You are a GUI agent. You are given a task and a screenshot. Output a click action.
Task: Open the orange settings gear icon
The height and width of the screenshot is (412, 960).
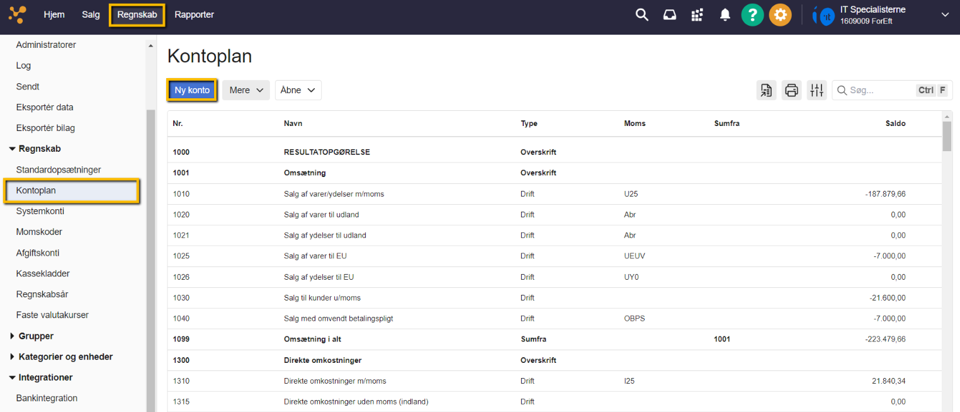click(780, 15)
